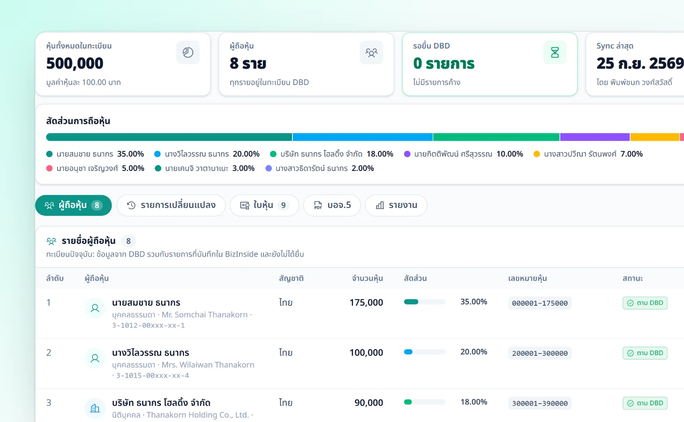
Task: Click the legend dot for นายเคนจิ วาตานาเบะ
Action: pyautogui.click(x=158, y=168)
